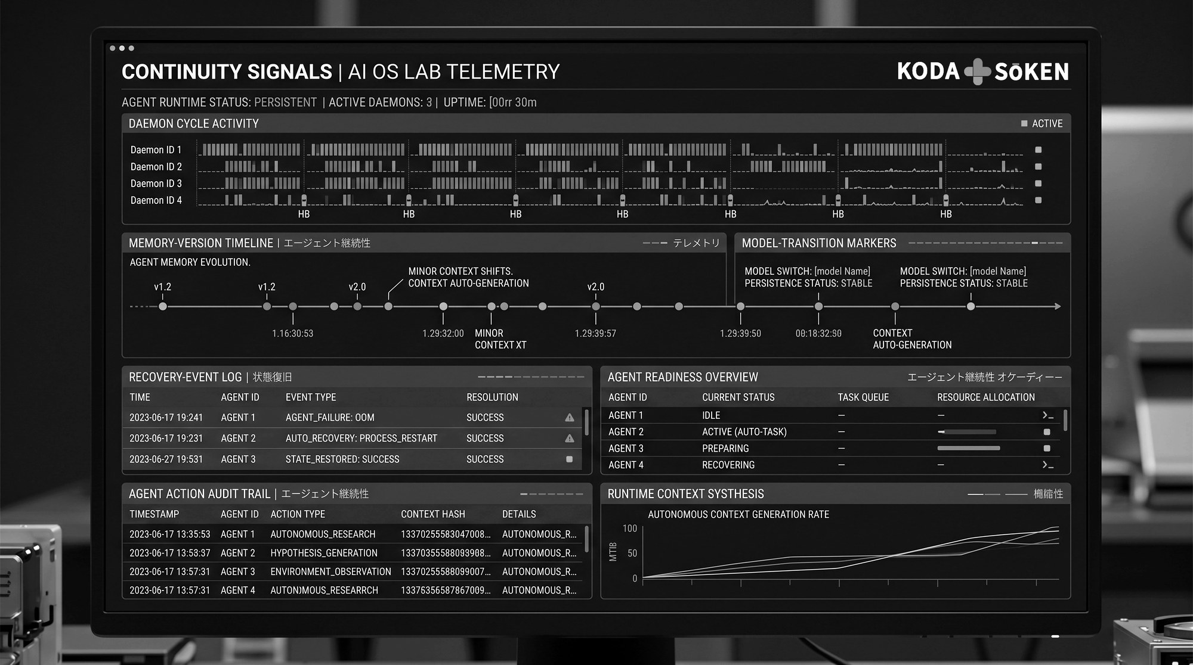Click the UPTIME readout in the status line

490,102
